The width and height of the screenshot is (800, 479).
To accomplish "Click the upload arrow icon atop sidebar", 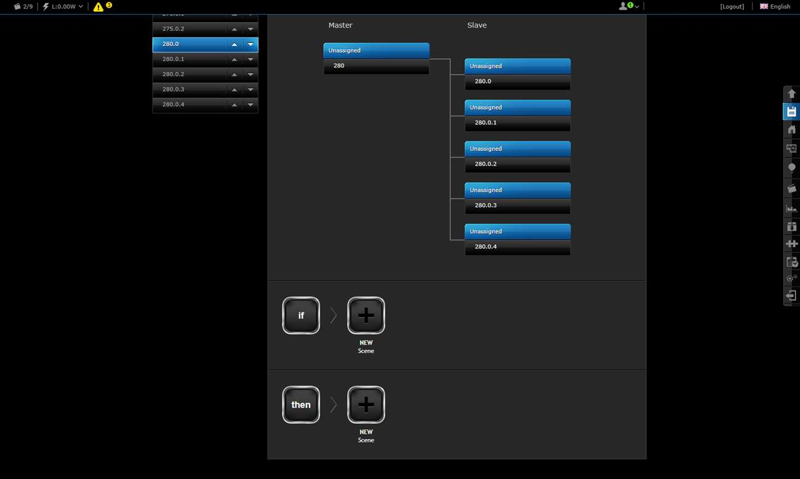I will click(x=791, y=93).
